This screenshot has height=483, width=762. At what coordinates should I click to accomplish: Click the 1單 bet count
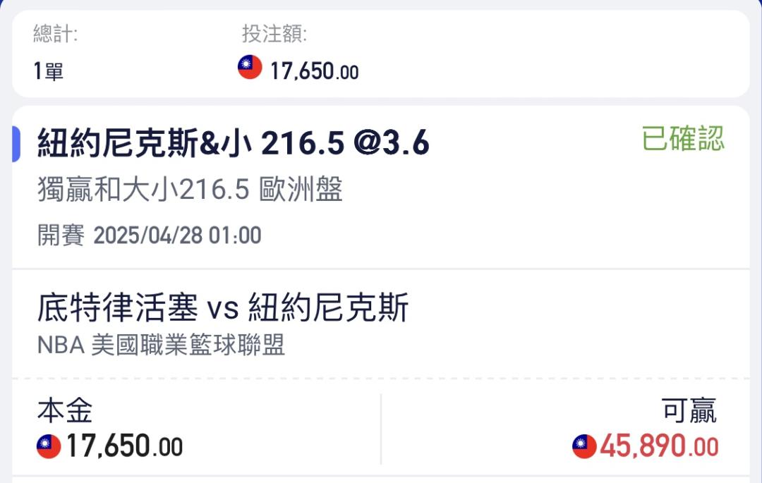tap(48, 71)
